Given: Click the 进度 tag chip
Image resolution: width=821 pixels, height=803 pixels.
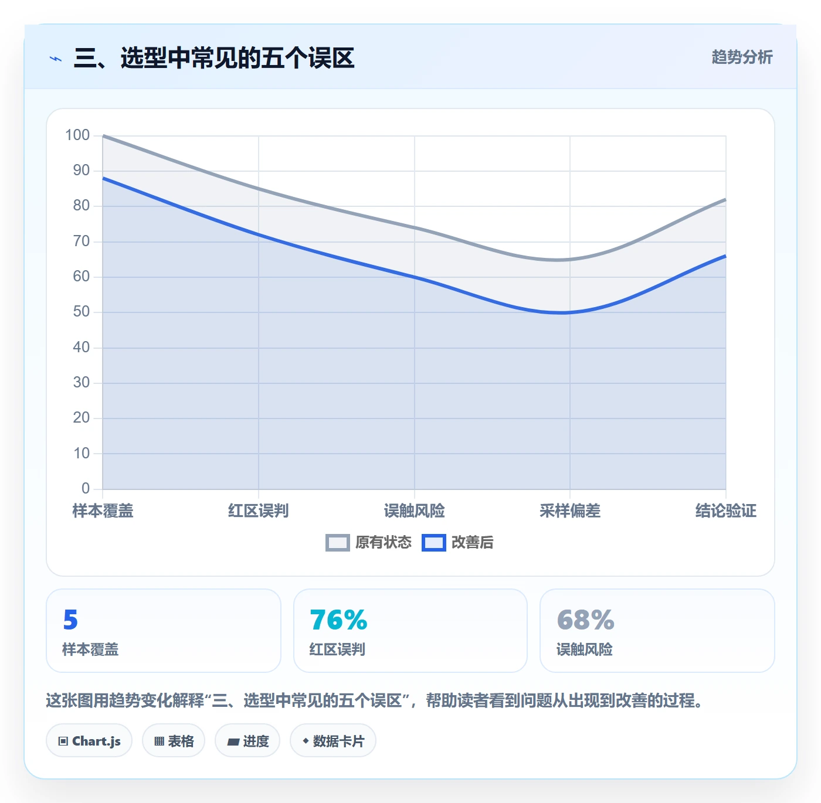Looking at the screenshot, I should point(247,741).
